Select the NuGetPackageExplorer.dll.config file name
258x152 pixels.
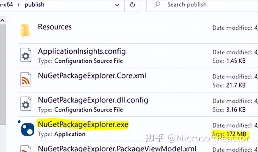tap(93, 100)
